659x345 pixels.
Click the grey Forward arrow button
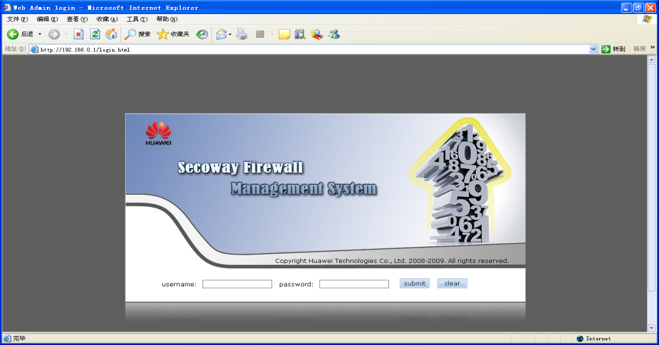click(x=54, y=34)
